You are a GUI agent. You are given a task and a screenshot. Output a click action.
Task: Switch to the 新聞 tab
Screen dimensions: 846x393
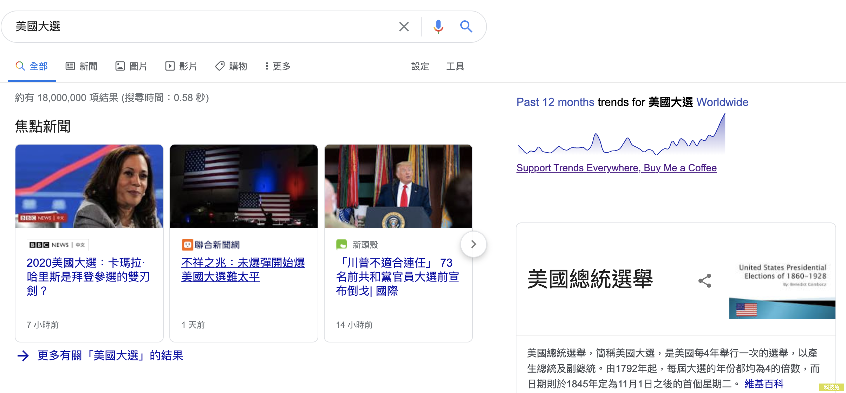pyautogui.click(x=82, y=66)
